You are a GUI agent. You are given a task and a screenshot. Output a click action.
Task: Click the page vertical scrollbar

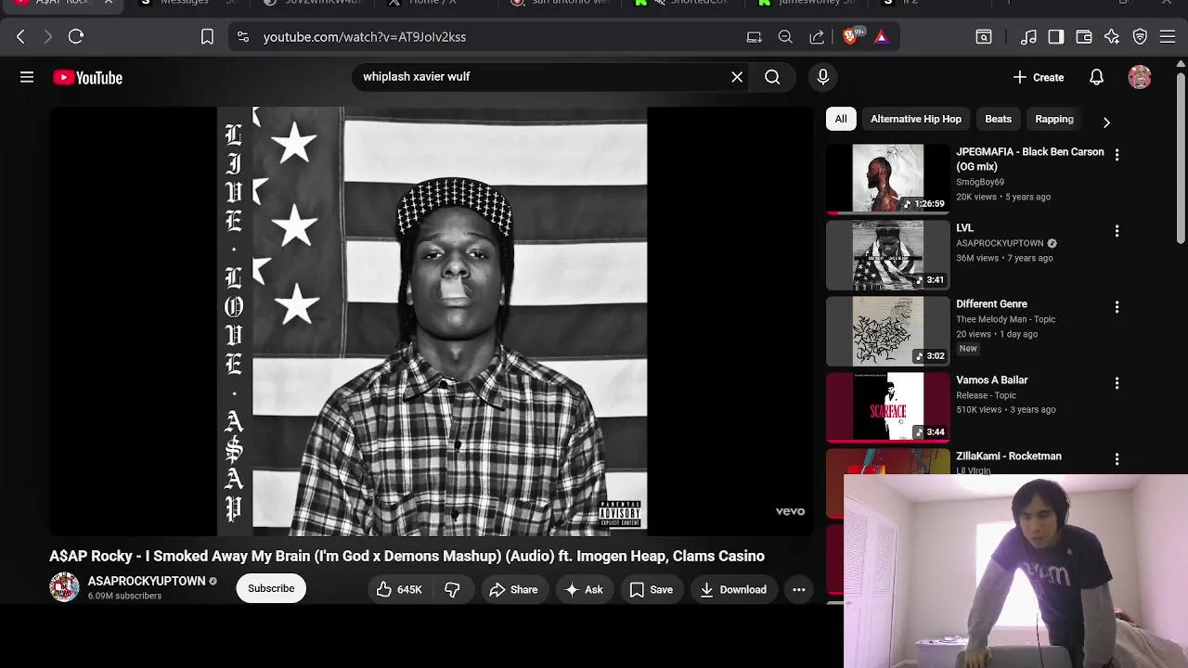click(1181, 158)
